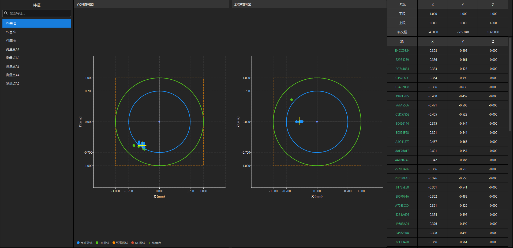This screenshot has width=513, height=248.
Task: Click the 下限 row label
Action: coord(402,14)
